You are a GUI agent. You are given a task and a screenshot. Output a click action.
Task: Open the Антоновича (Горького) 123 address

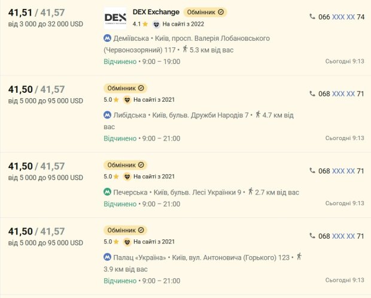click(231, 257)
